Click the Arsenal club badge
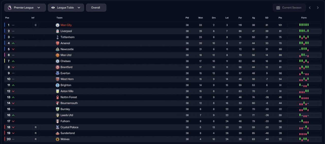This screenshot has width=325, height=144. pos(57,43)
